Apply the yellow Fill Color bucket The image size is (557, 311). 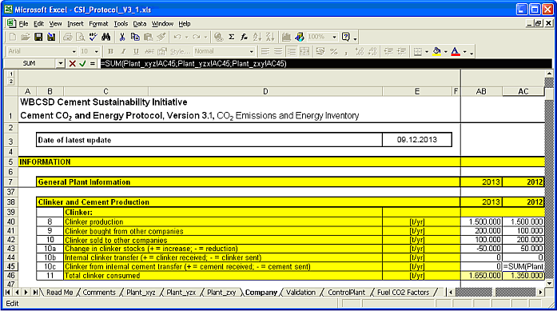pyautogui.click(x=437, y=51)
